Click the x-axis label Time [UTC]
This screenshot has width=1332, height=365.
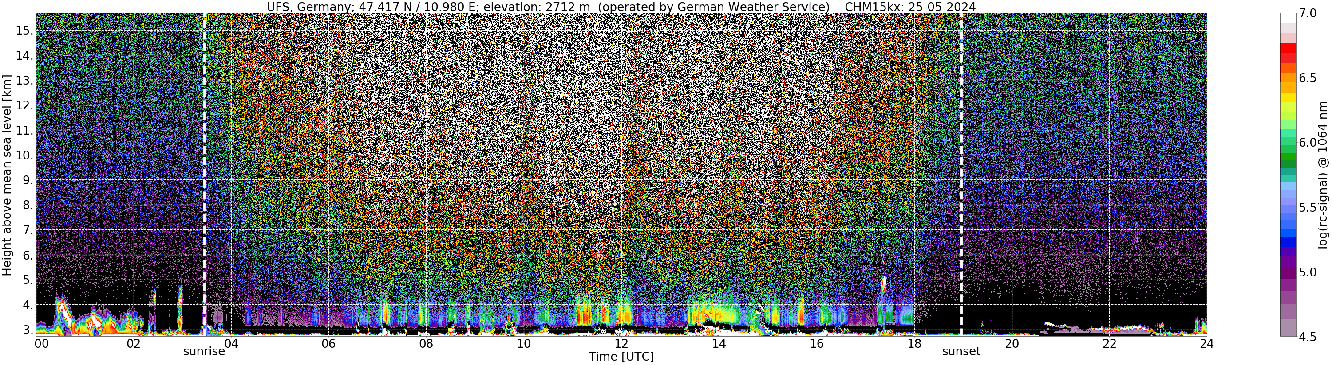[x=621, y=356]
